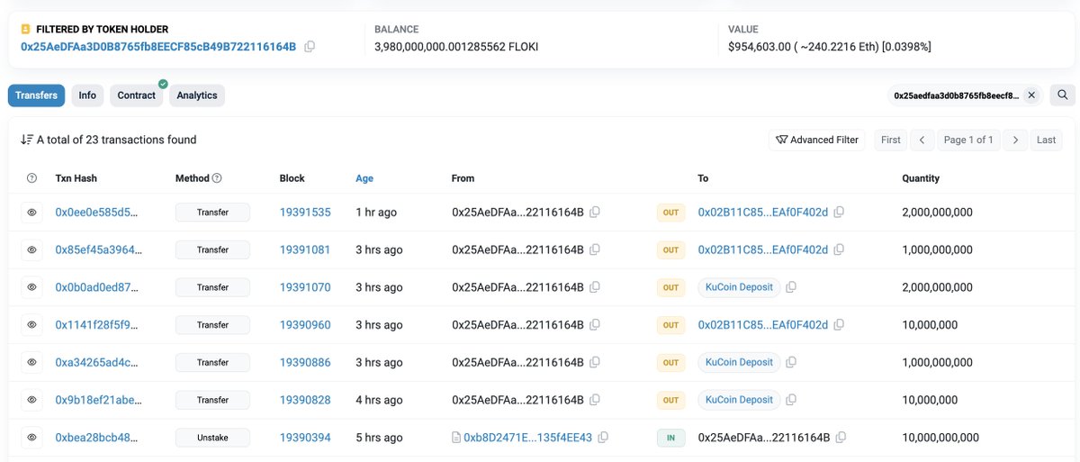
Task: Click the Age column header
Action: pyautogui.click(x=364, y=178)
